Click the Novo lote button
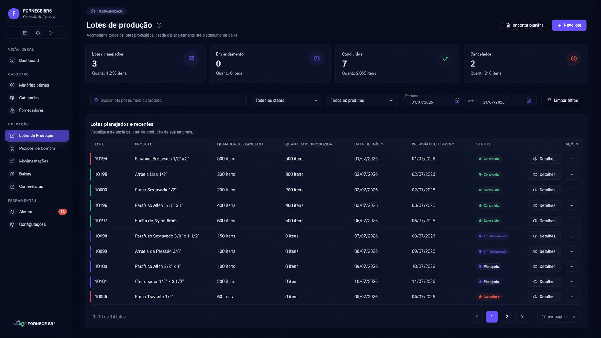This screenshot has height=338, width=601. (x=569, y=25)
